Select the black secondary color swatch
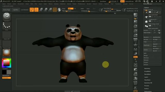The width and height of the screenshot is (165, 92). pyautogui.click(x=4, y=72)
